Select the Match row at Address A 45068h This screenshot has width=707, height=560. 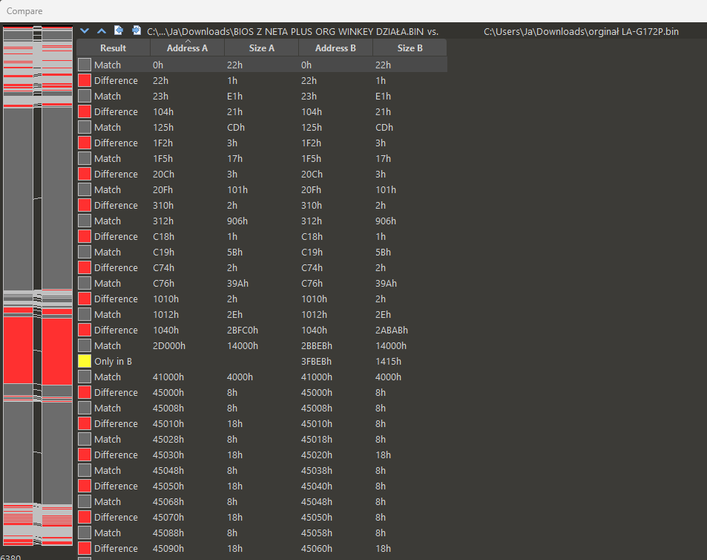[x=262, y=501]
